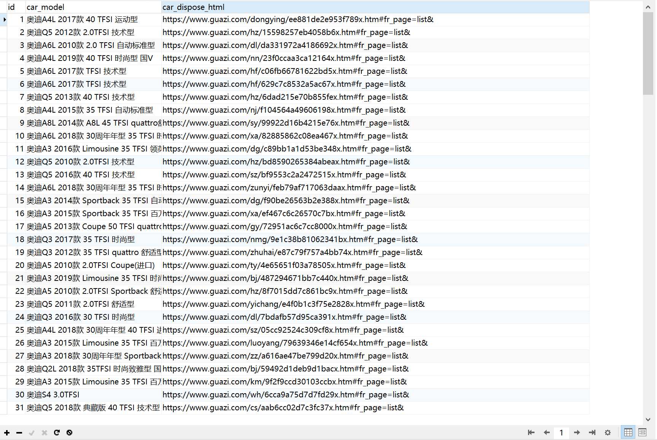Select URL cell containing ty/4e65651f03a78505x
Viewport: 657px width, 440px height.
(375, 265)
